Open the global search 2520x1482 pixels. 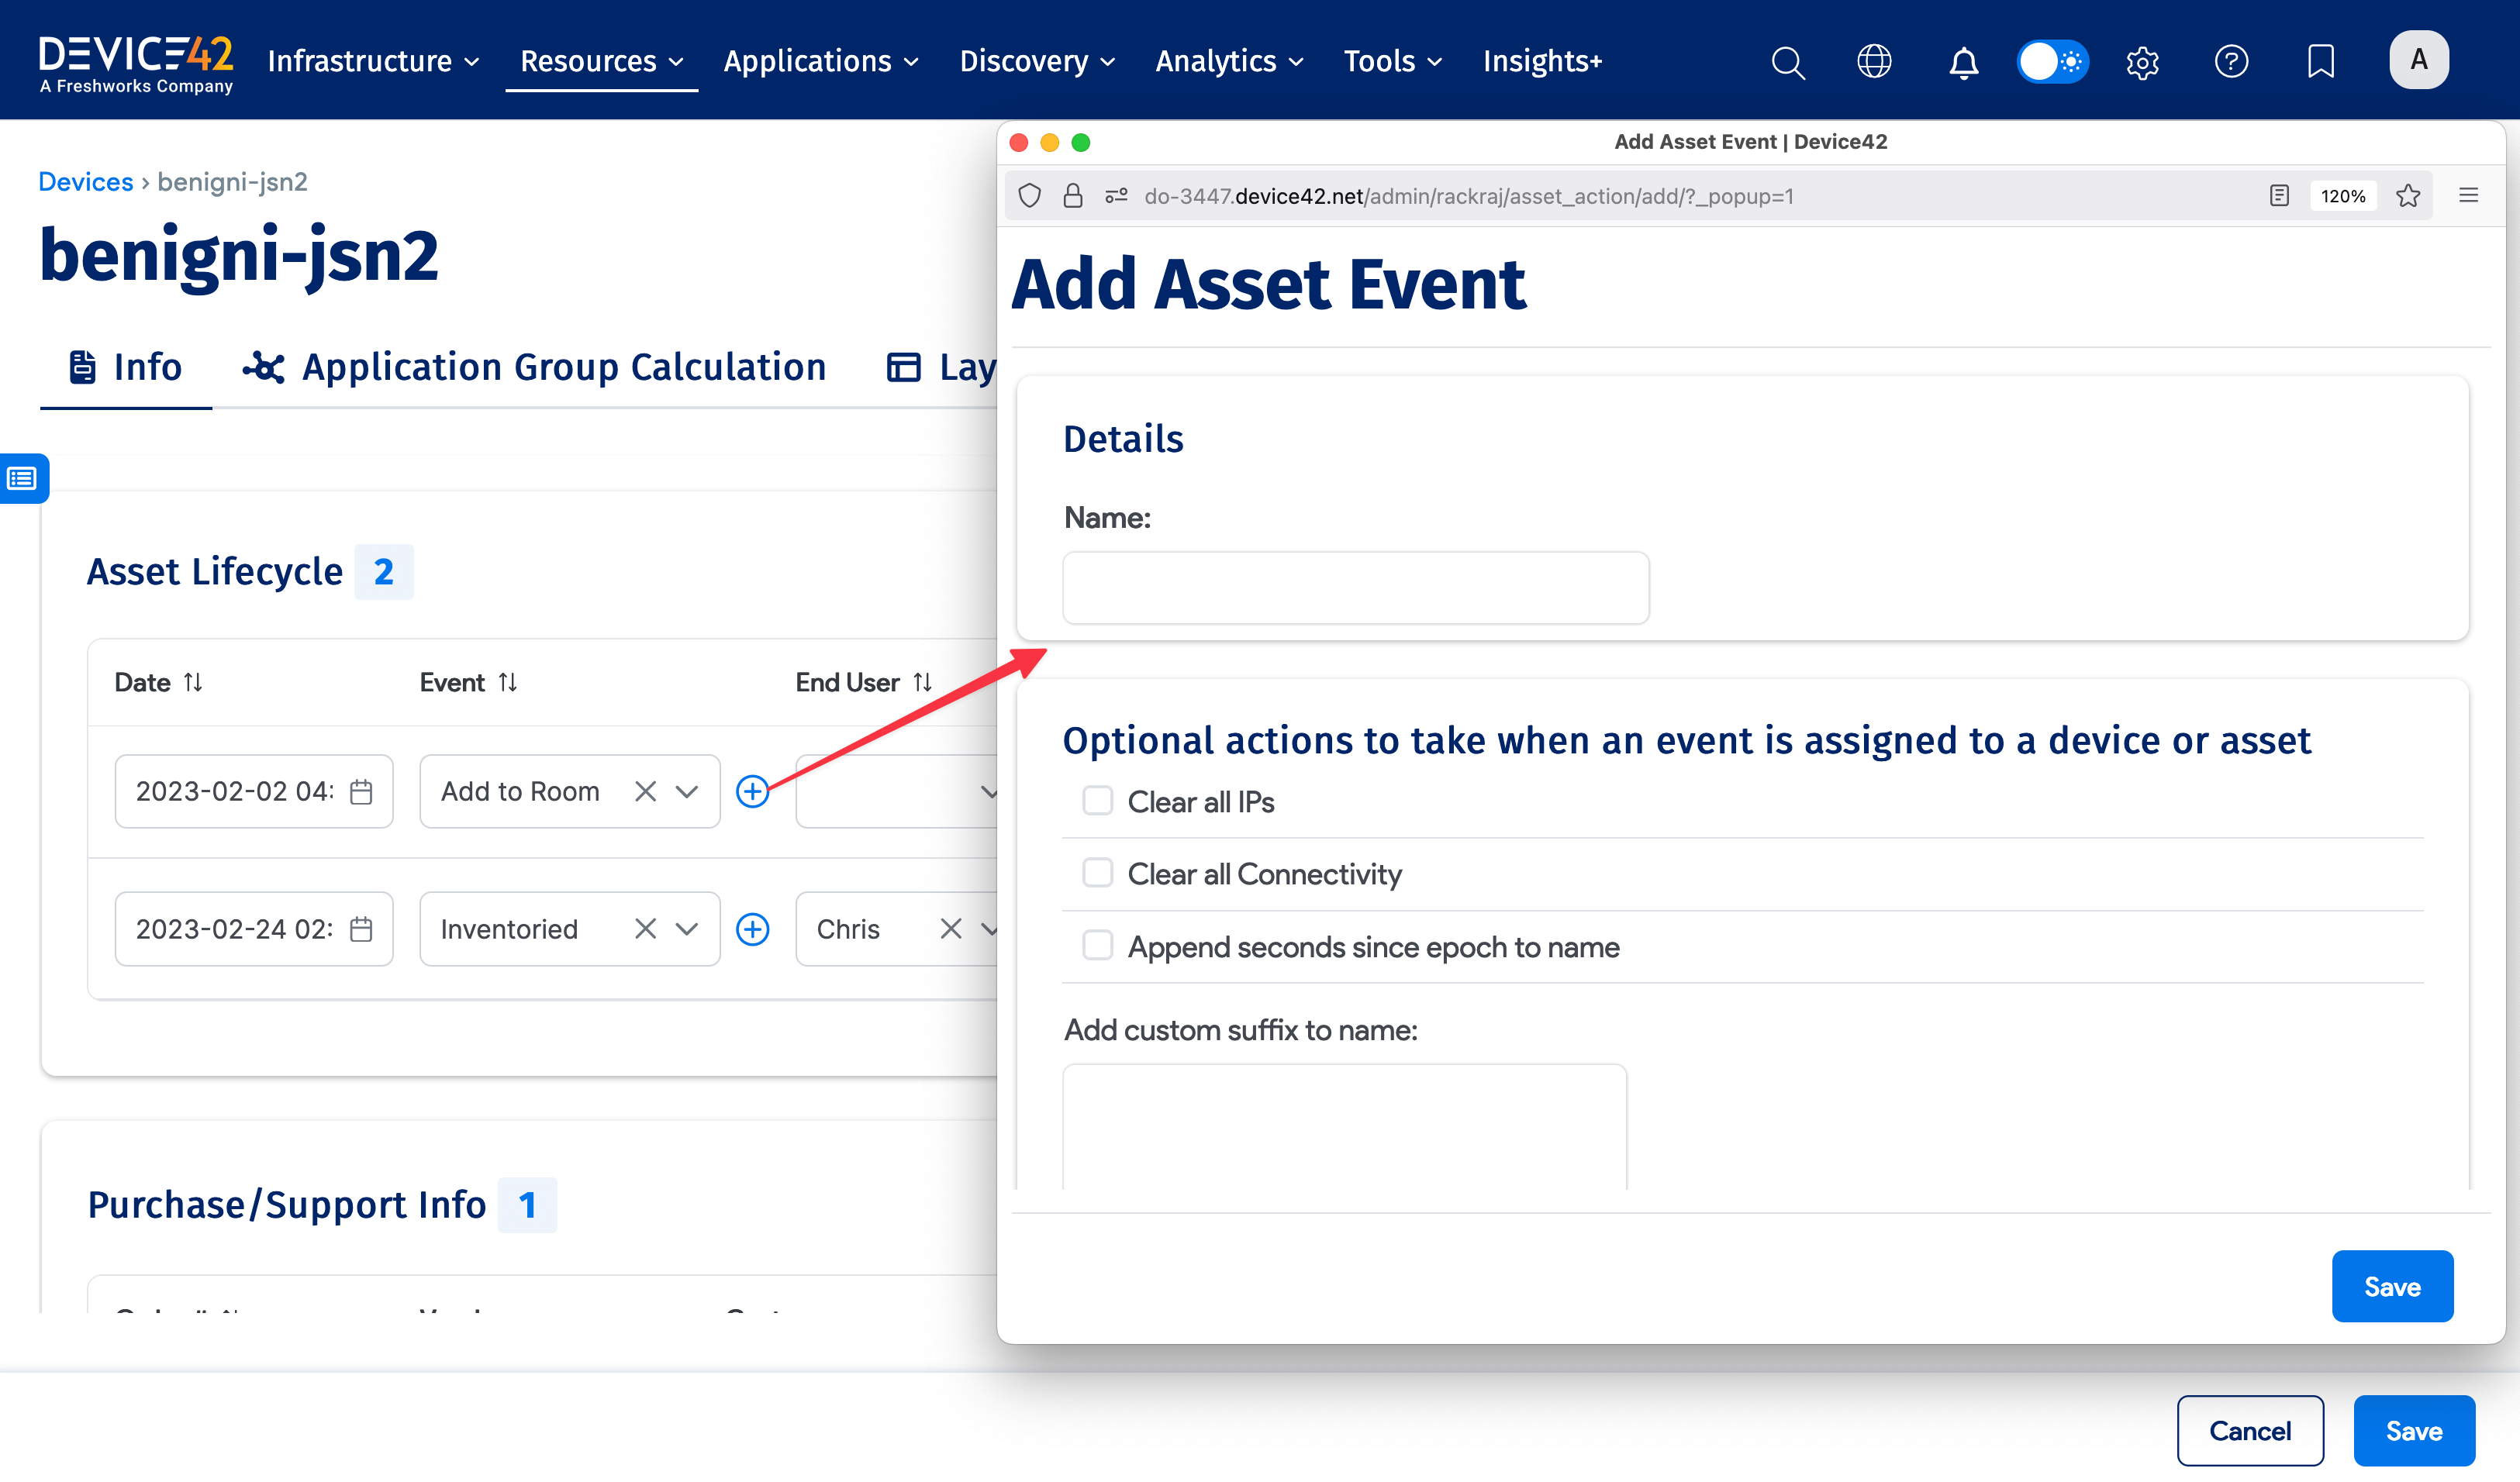1788,62
